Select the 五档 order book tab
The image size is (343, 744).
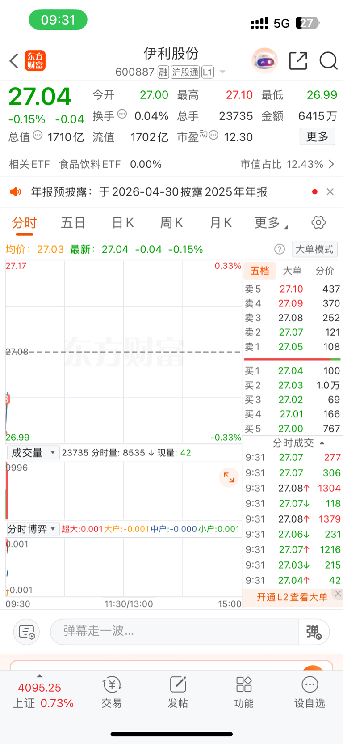click(x=260, y=271)
